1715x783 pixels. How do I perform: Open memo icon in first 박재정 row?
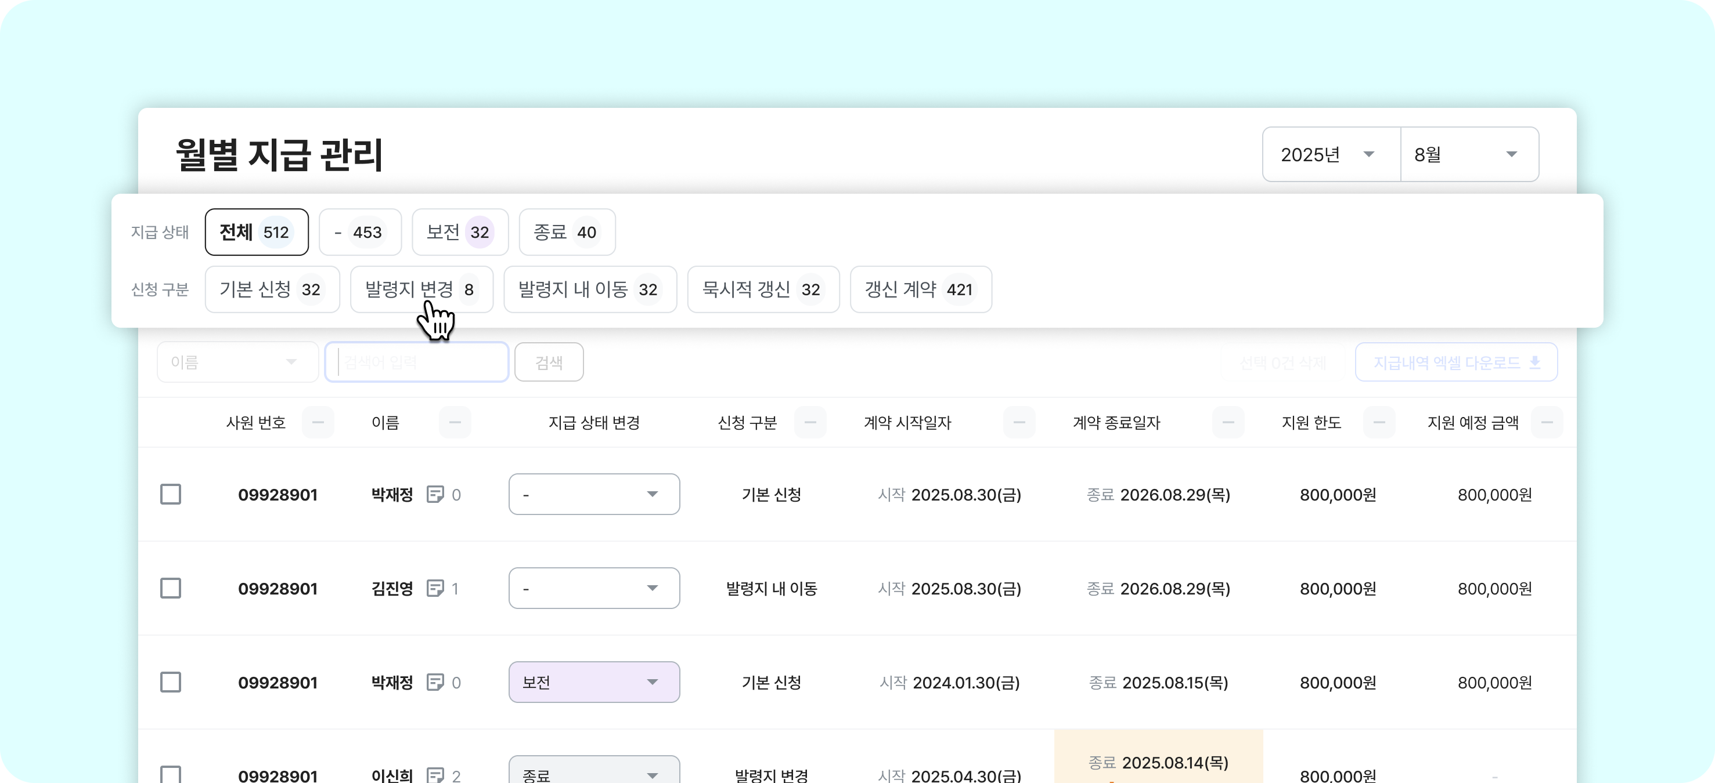435,494
